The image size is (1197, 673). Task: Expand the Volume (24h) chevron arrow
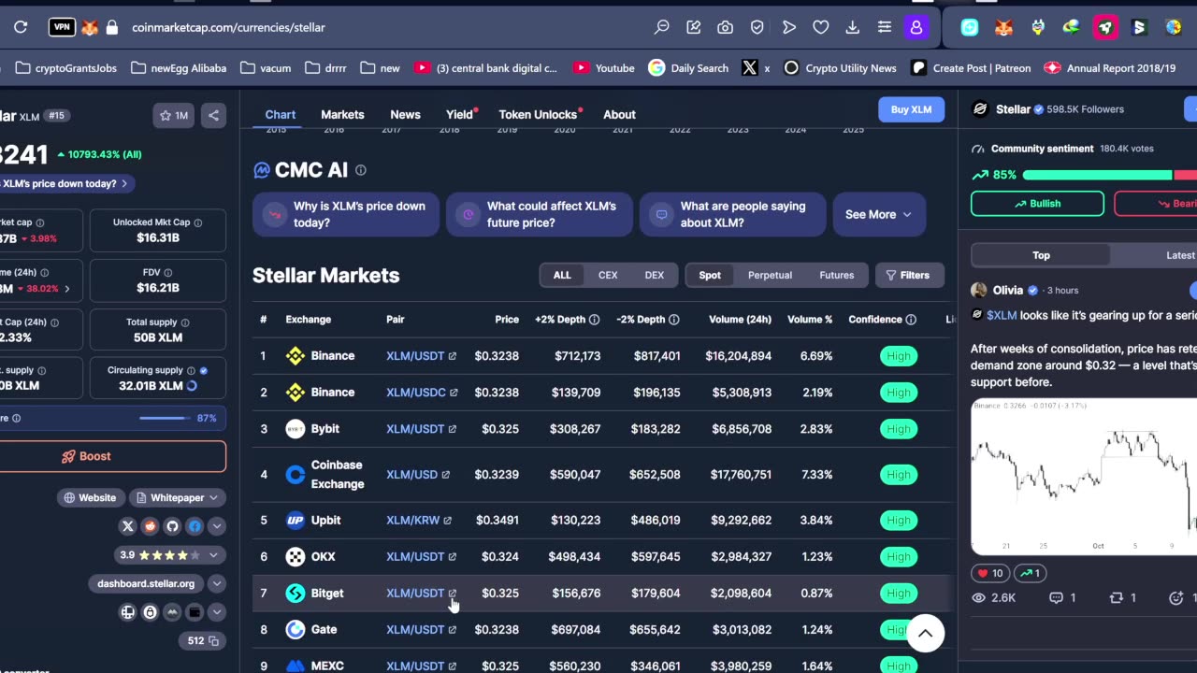coord(66,289)
